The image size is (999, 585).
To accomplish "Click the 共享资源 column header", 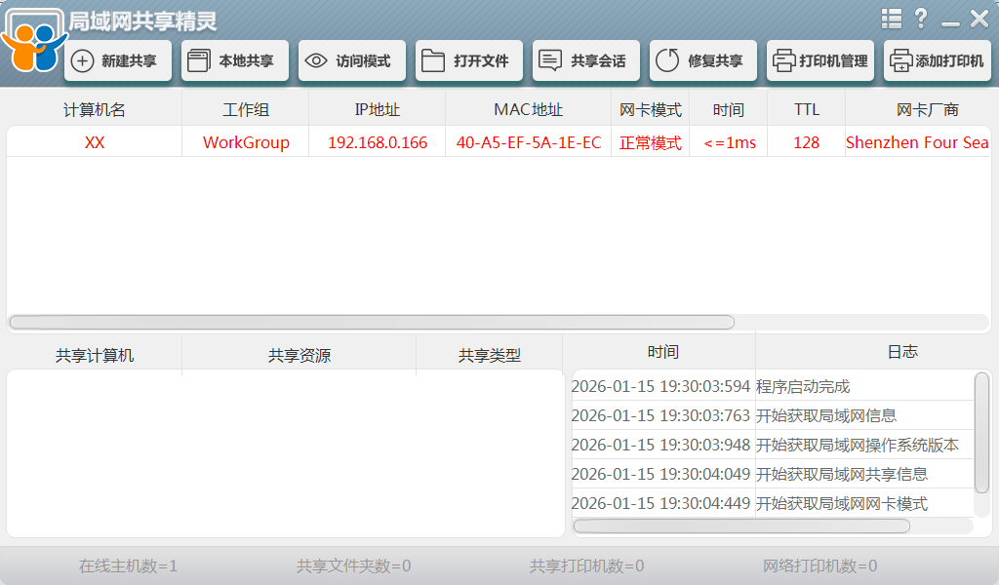I will [300, 356].
